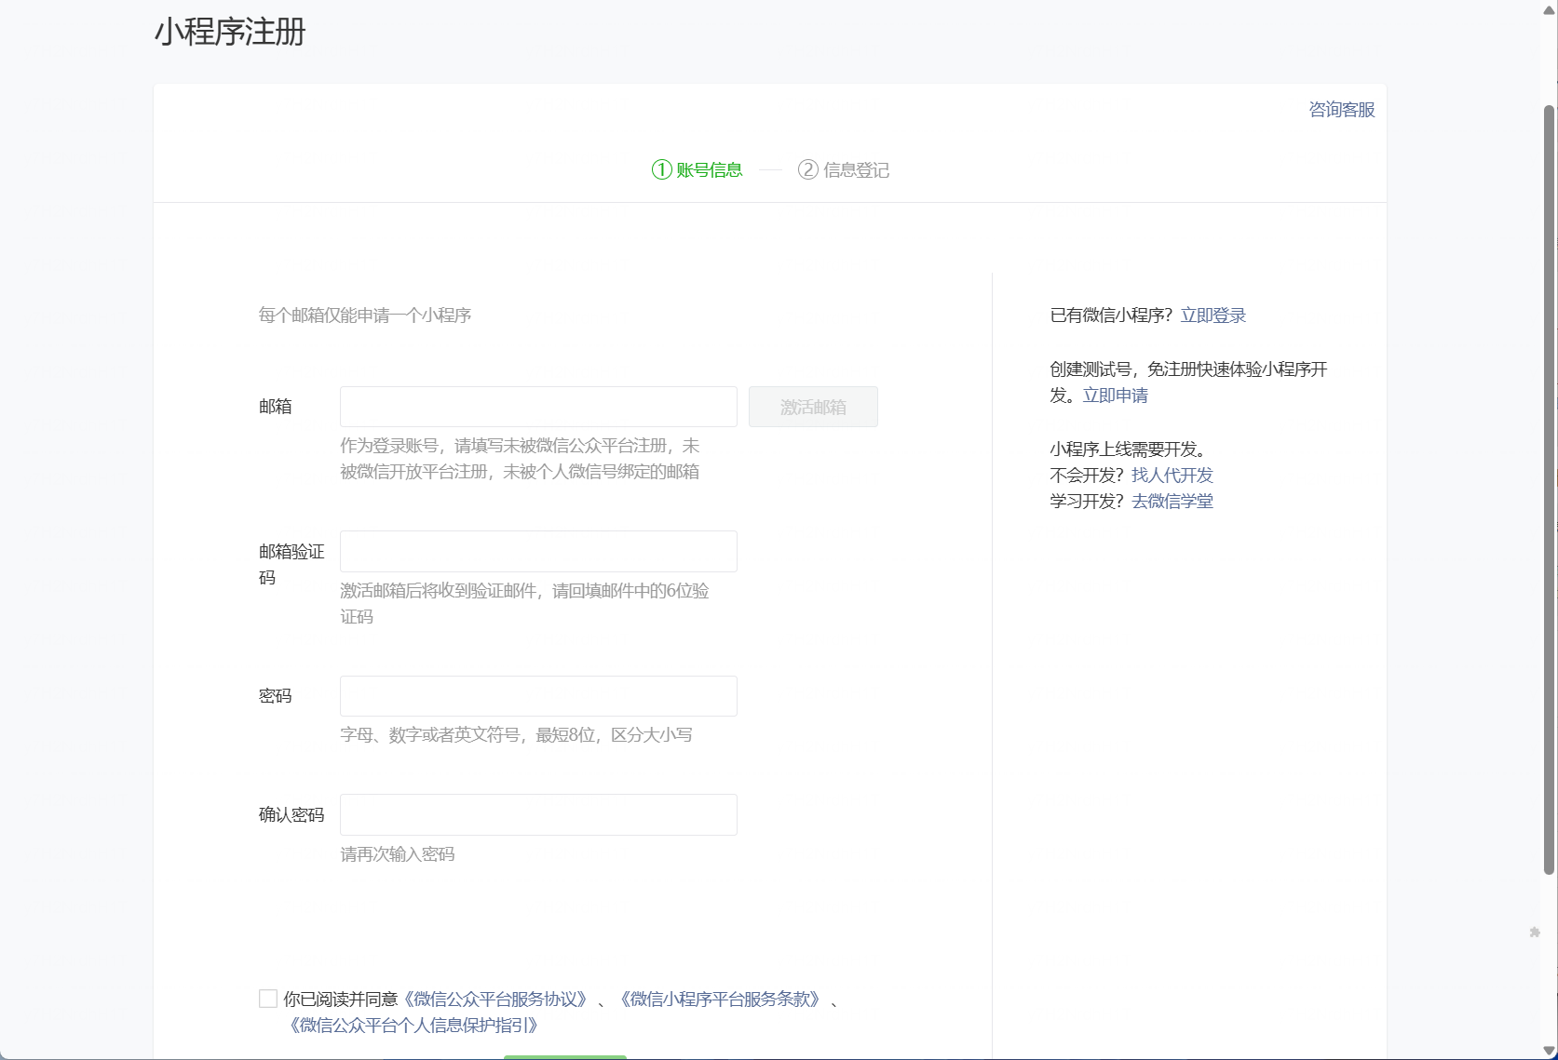Click the 激活邮箱 button
This screenshot has height=1060, width=1558.
coord(813,407)
